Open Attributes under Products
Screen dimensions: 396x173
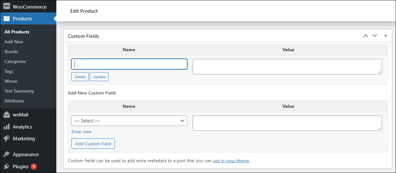tap(14, 101)
